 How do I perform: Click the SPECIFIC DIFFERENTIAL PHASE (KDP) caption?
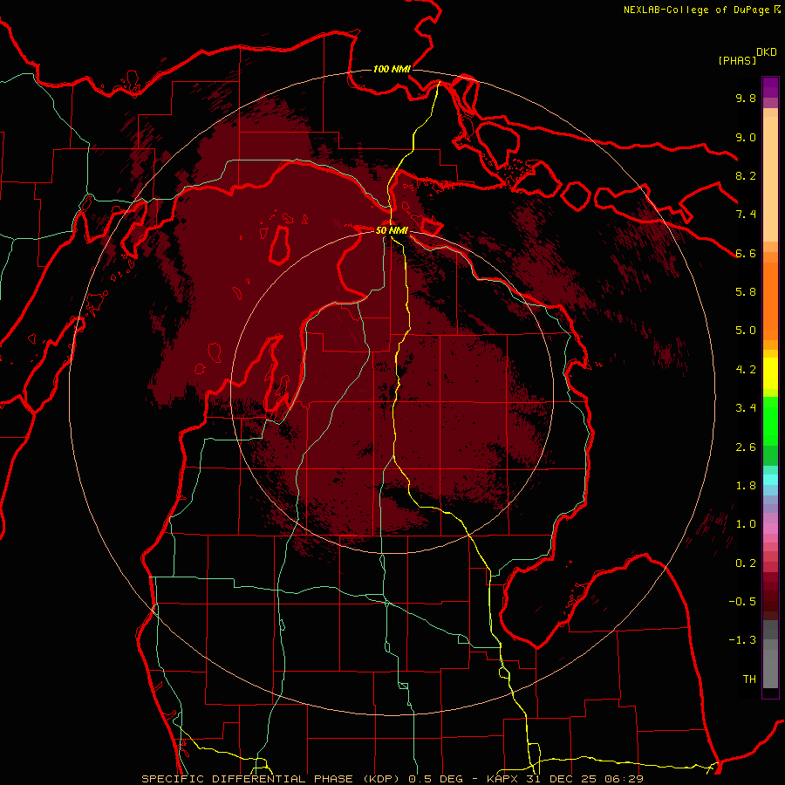point(272,779)
